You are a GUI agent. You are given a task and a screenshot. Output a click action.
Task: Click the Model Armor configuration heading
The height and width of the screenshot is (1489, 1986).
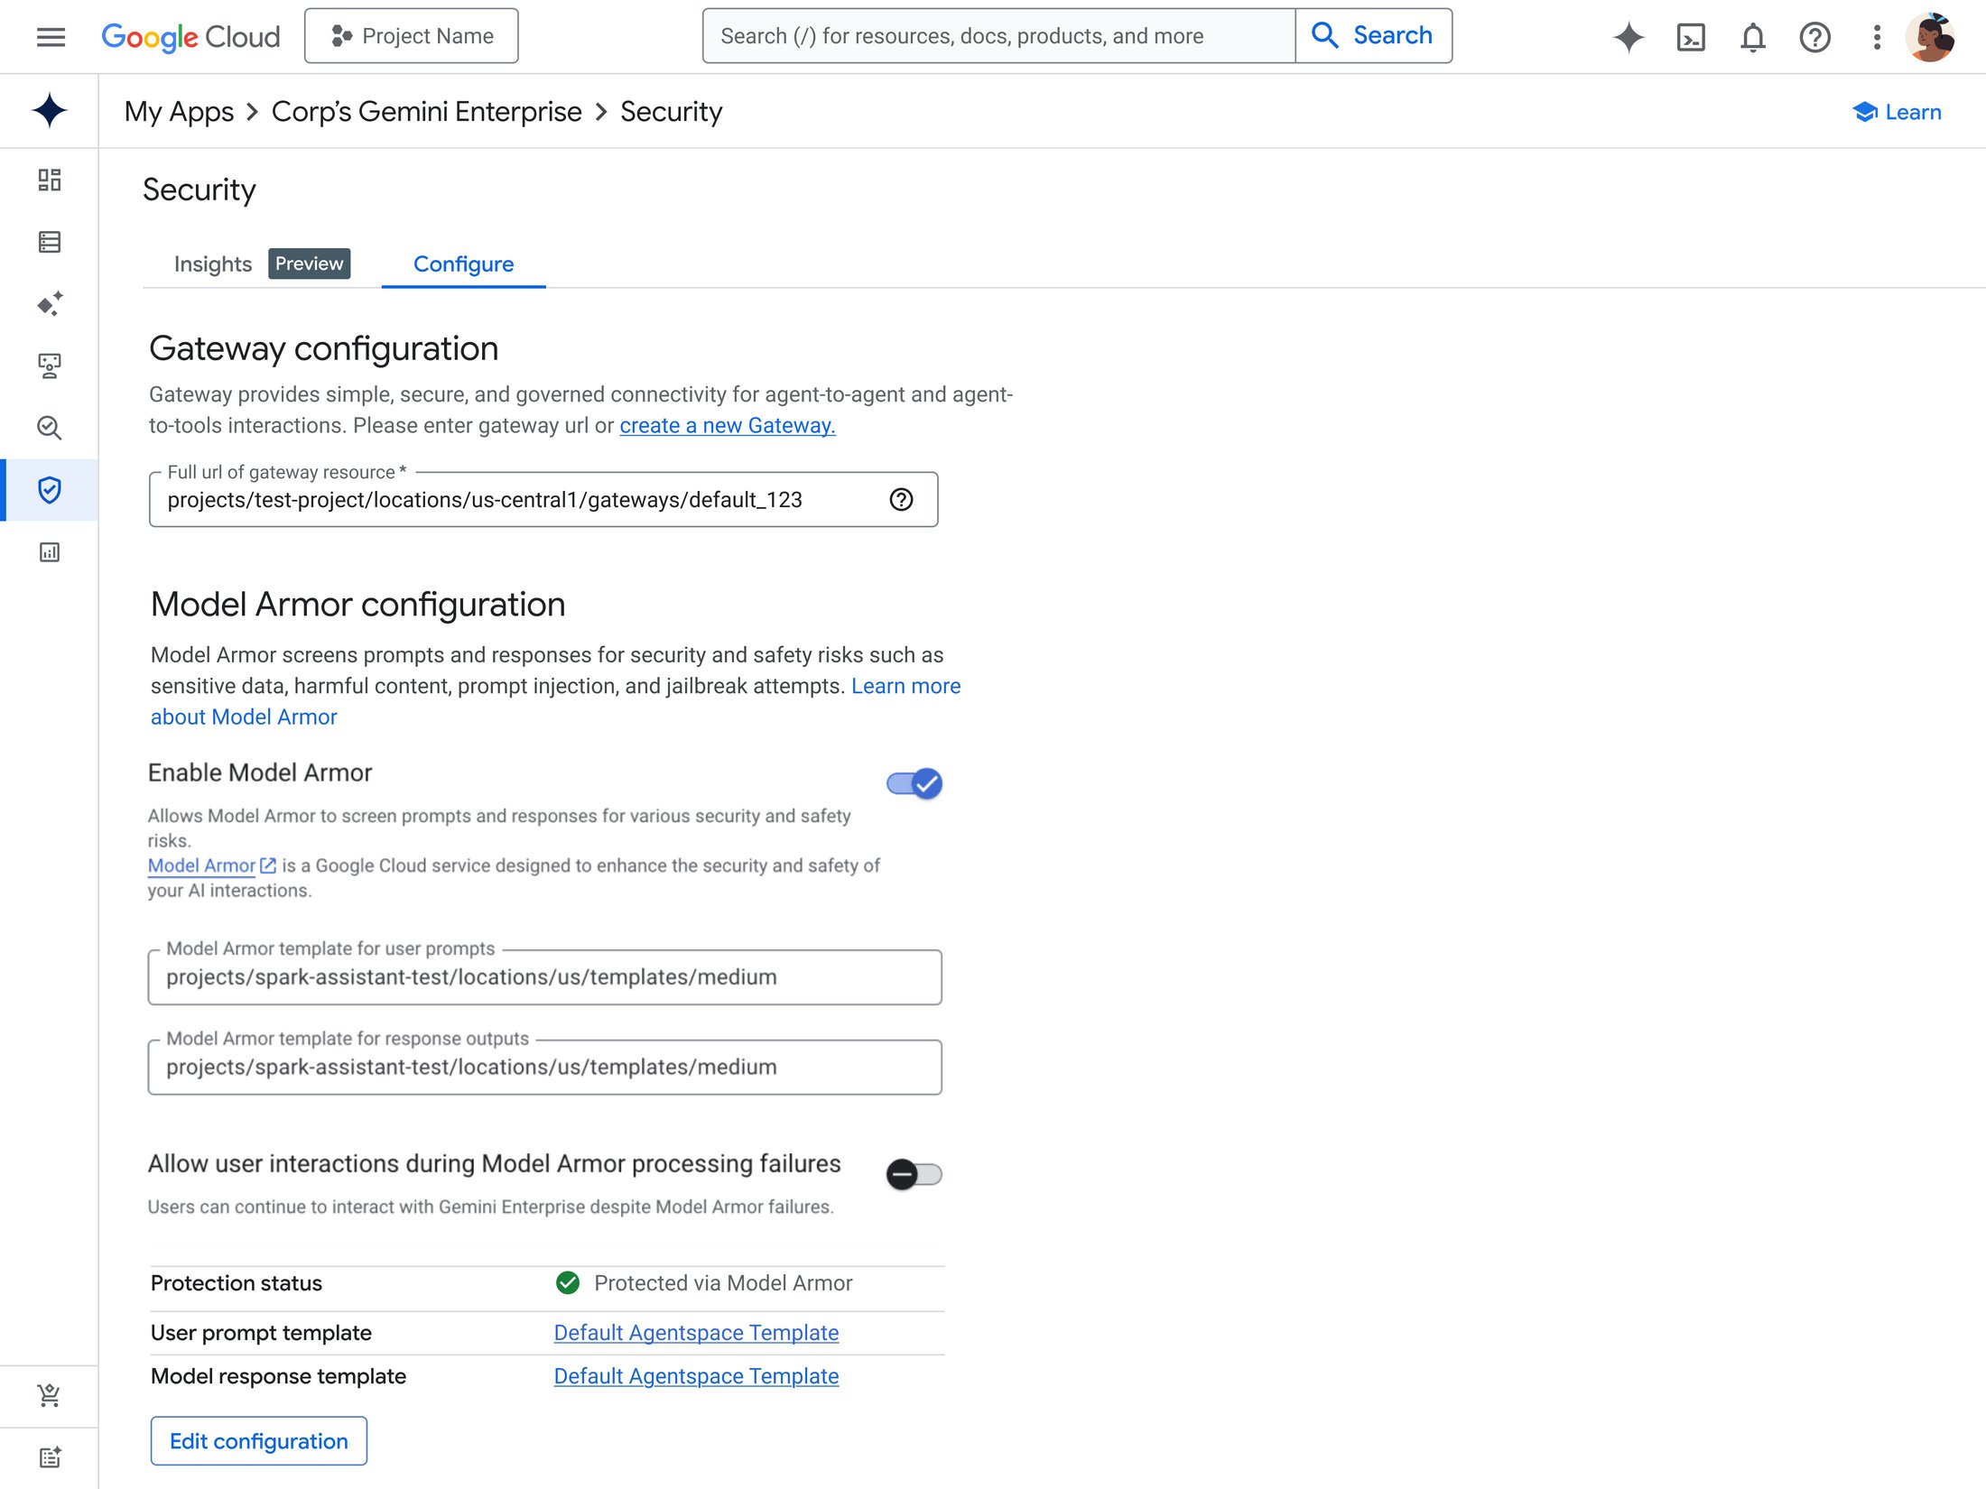357,604
